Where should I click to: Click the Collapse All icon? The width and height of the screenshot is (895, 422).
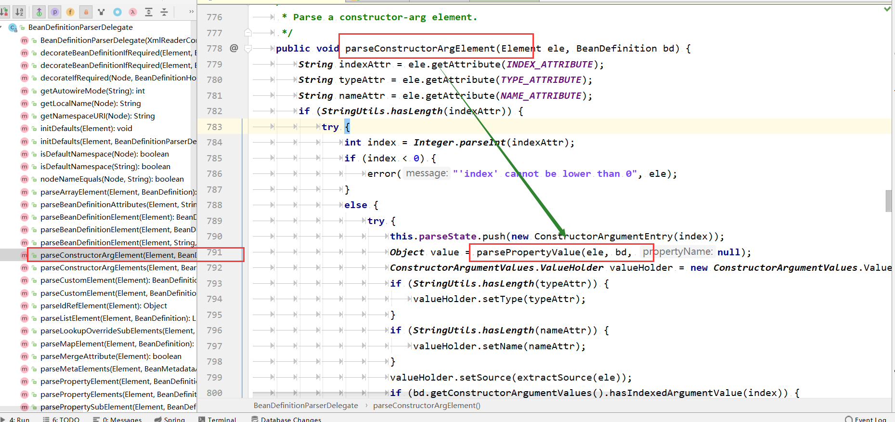[164, 12]
